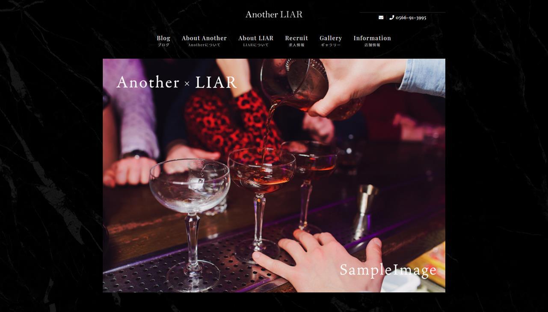
Task: Click the ギャラリー sublabel under Gallery
Action: 331,45
